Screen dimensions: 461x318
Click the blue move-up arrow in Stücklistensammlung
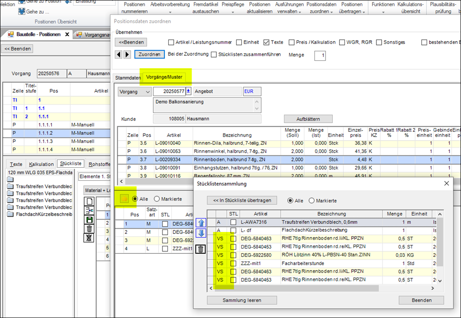pyautogui.click(x=202, y=222)
